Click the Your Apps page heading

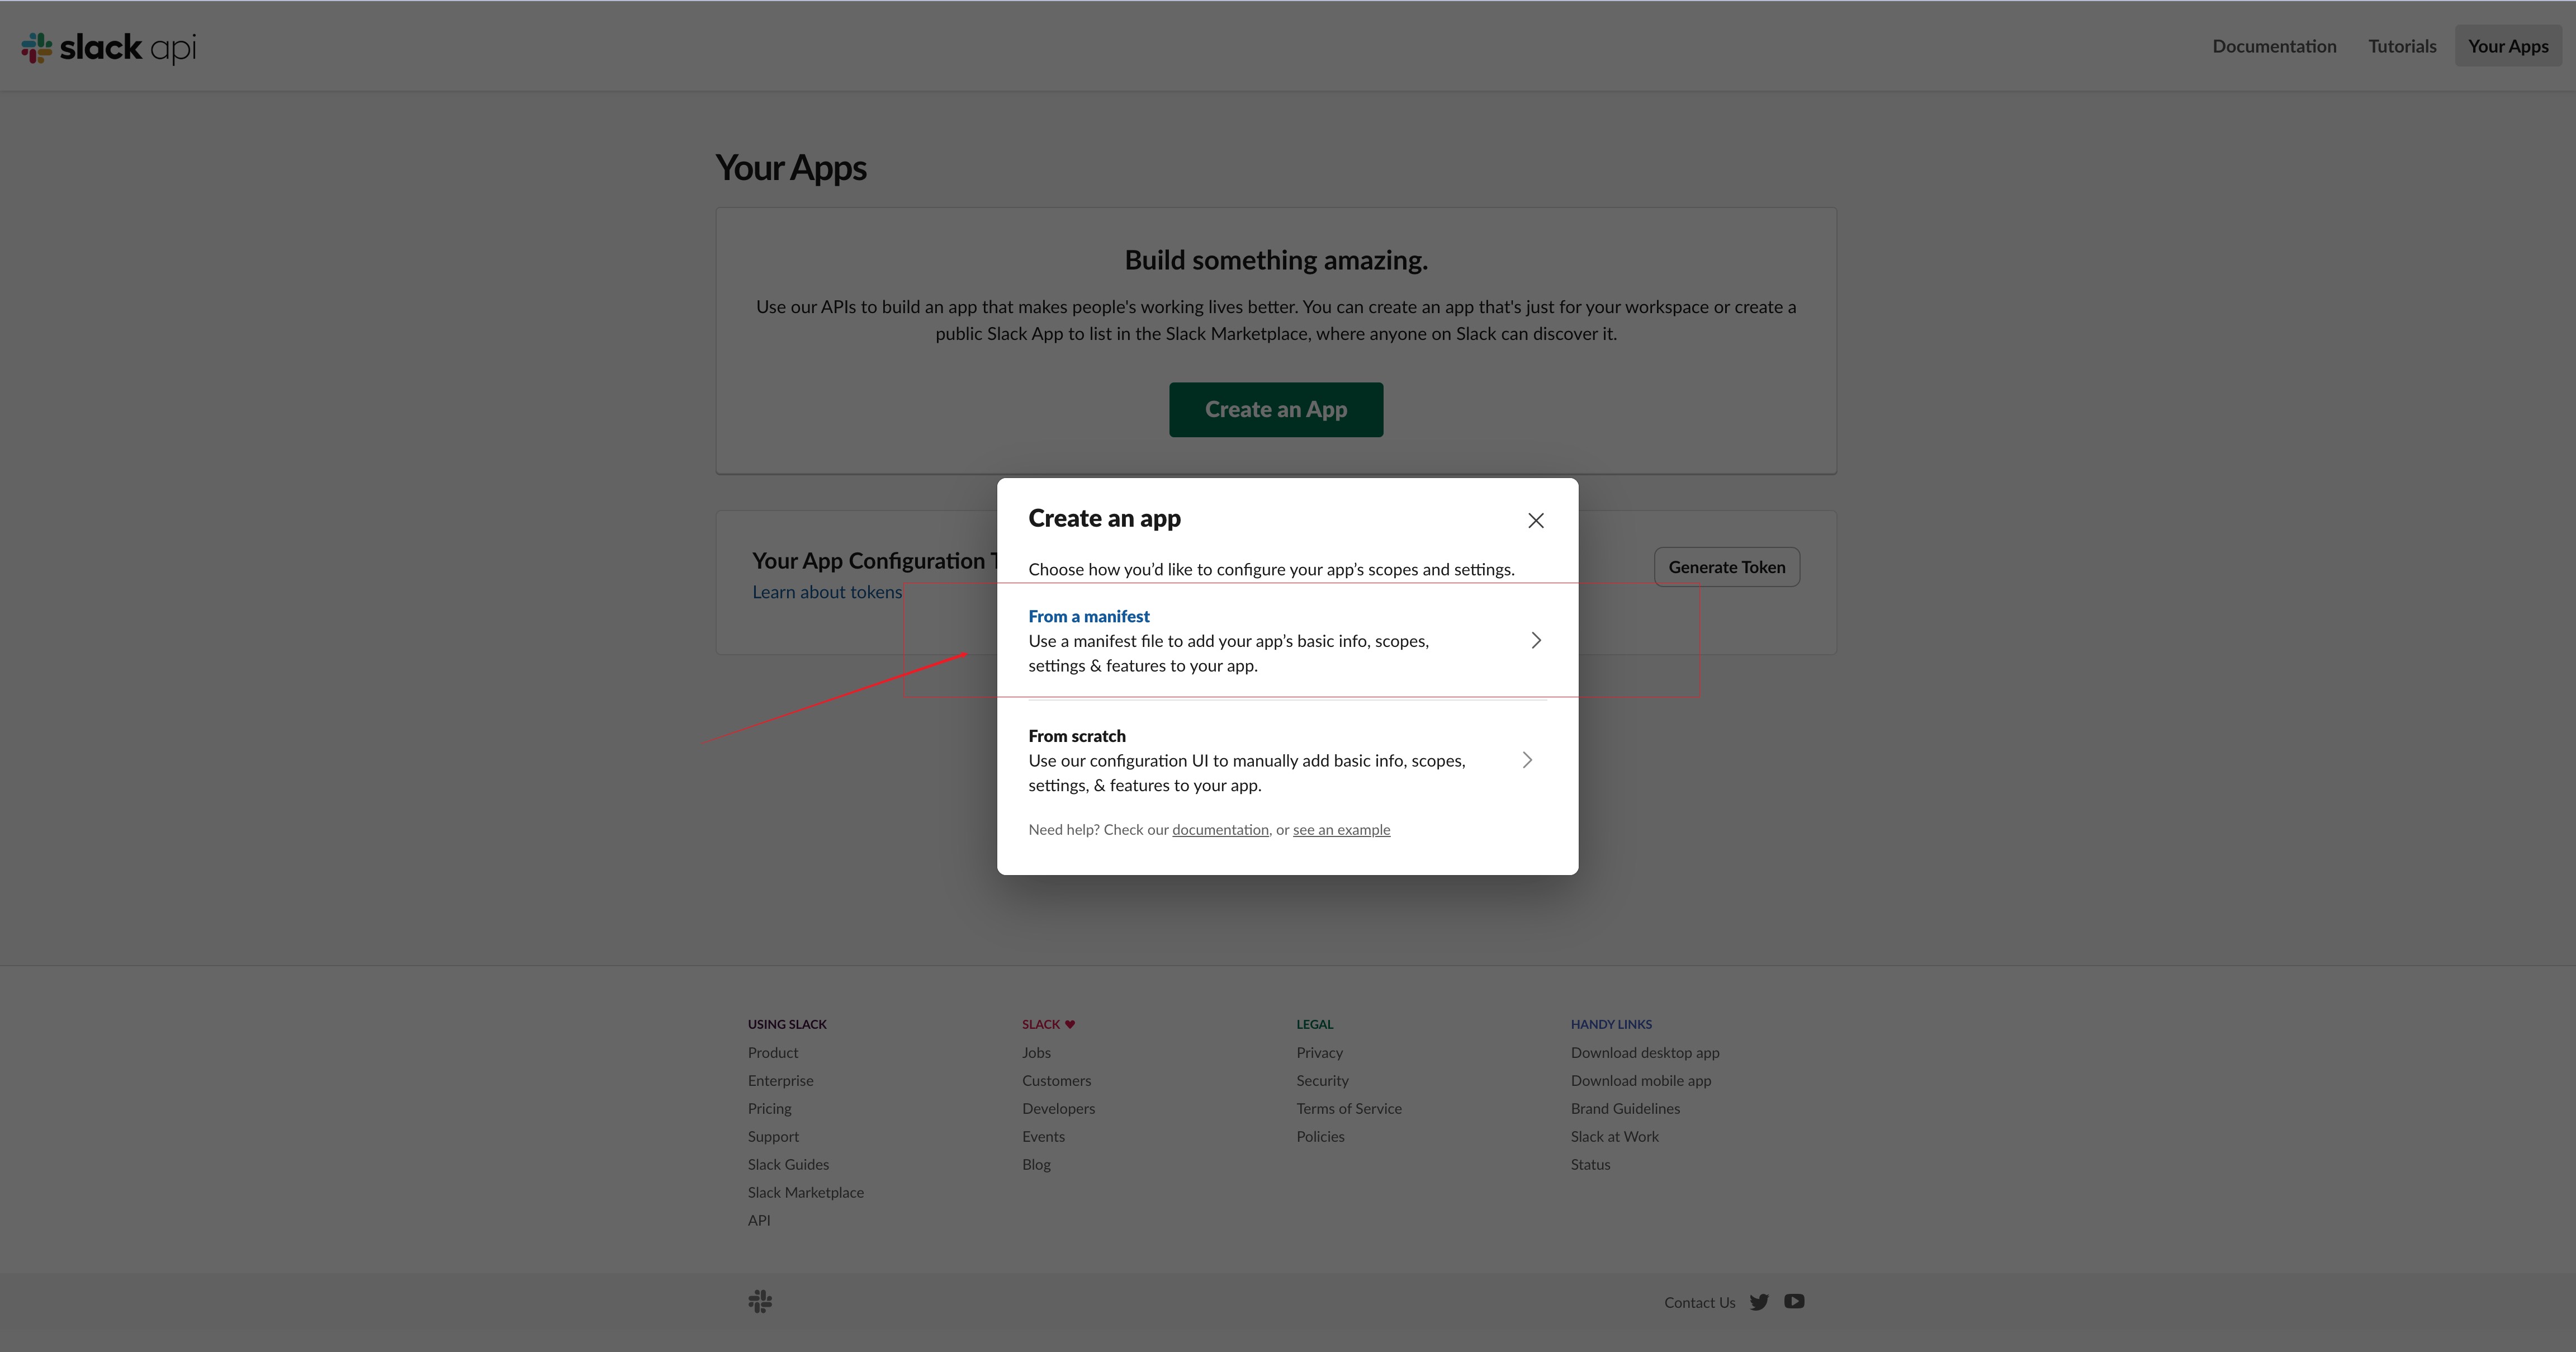[x=791, y=168]
